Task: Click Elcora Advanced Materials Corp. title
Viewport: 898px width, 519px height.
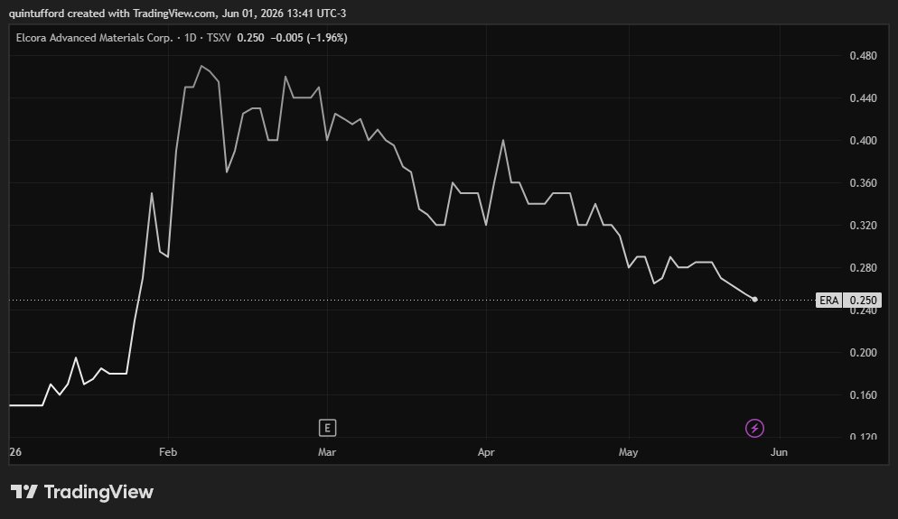Action: pos(95,38)
